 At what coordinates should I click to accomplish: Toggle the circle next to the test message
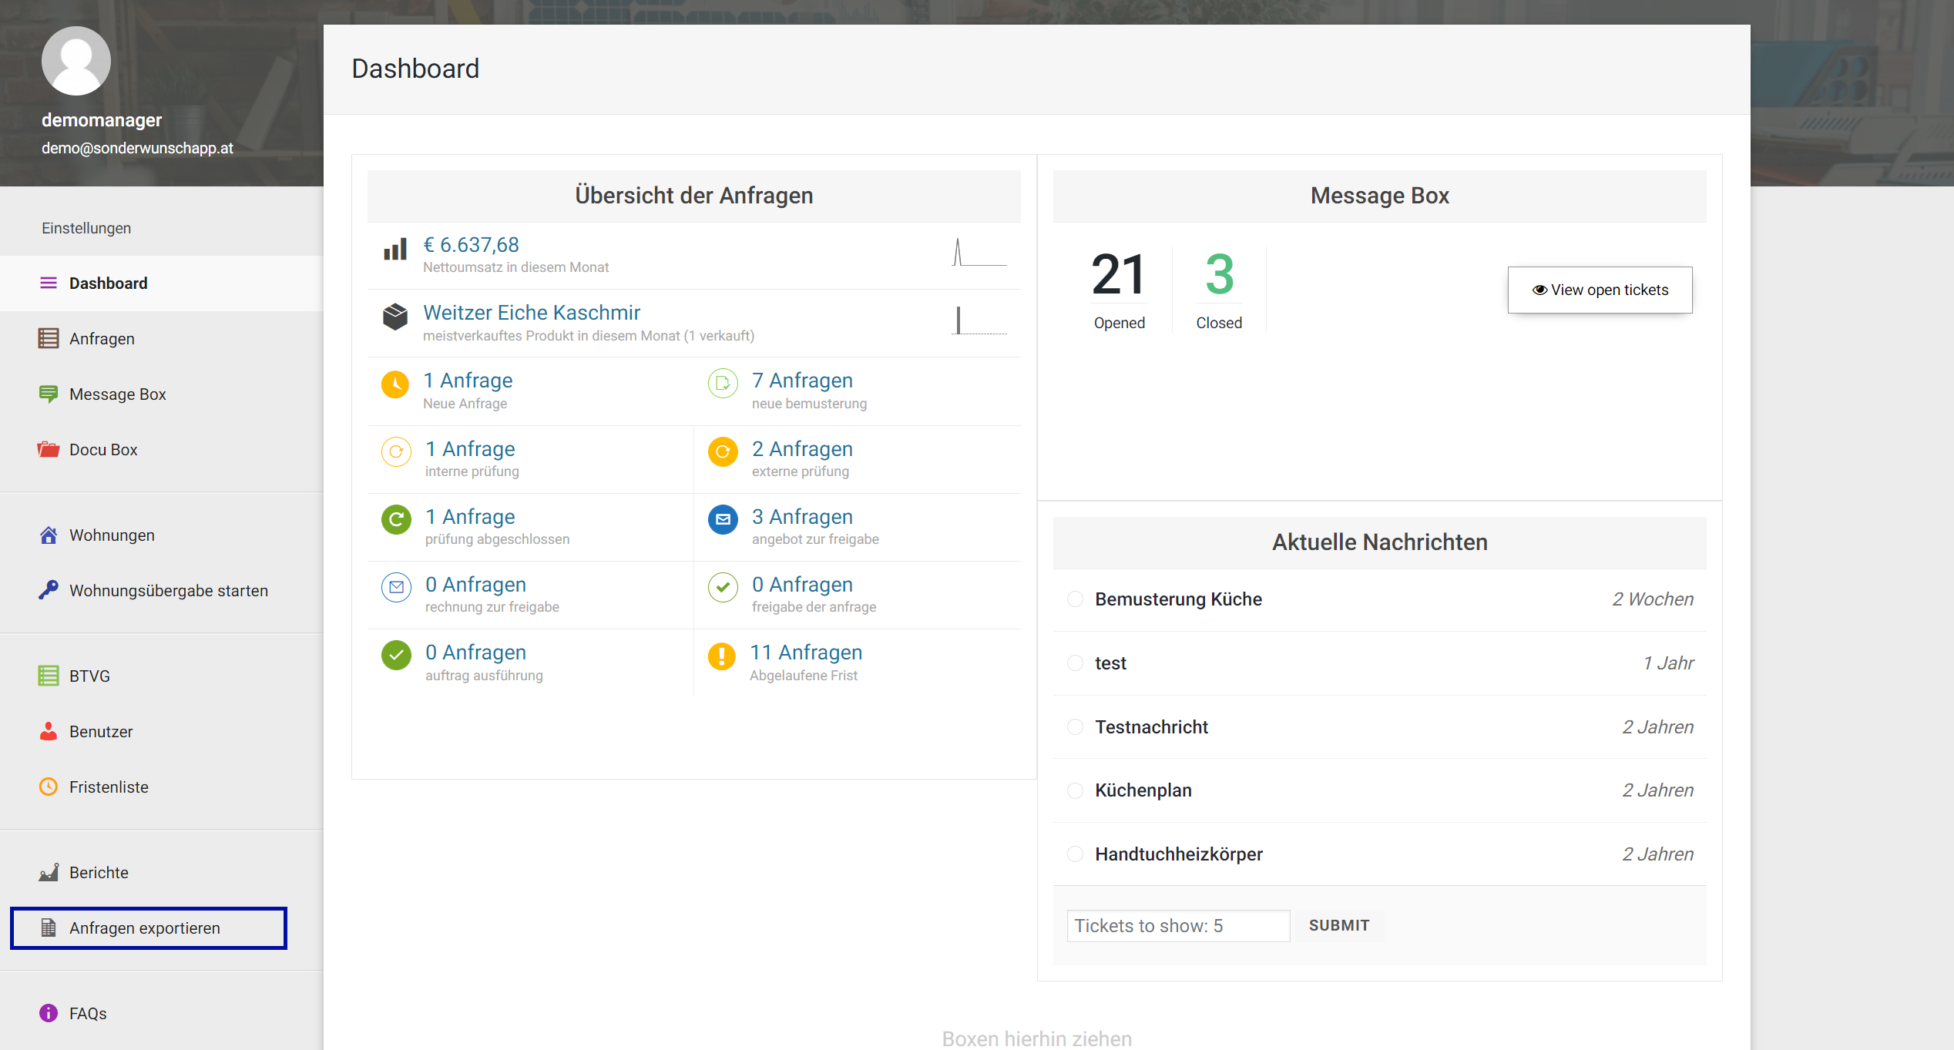1075,663
